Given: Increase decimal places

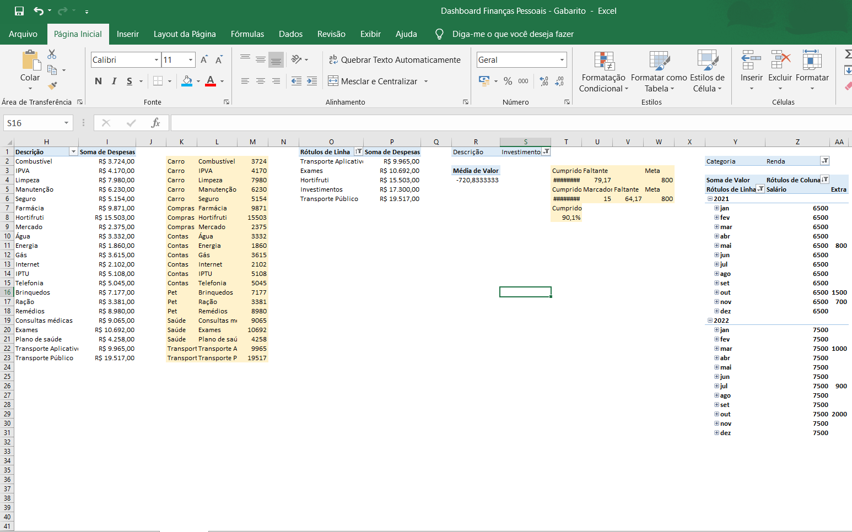Looking at the screenshot, I should [x=544, y=81].
